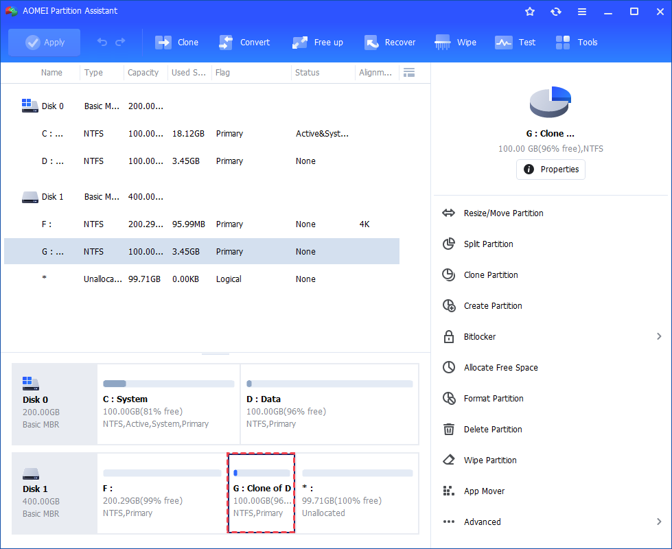Select the D: partition row in the list
Screen dimensions: 672x549
click(x=202, y=161)
